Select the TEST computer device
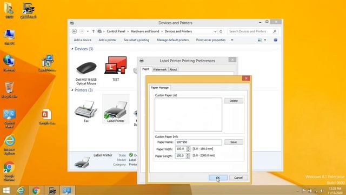346x195 pixels. [x=116, y=69]
